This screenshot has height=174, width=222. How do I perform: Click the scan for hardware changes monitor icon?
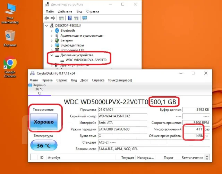tap(85, 18)
